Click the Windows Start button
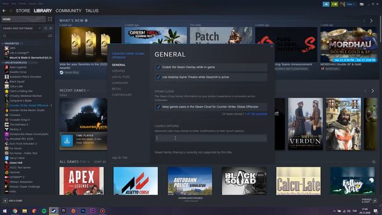Viewport: 382px width, 215px height. pos(5,211)
